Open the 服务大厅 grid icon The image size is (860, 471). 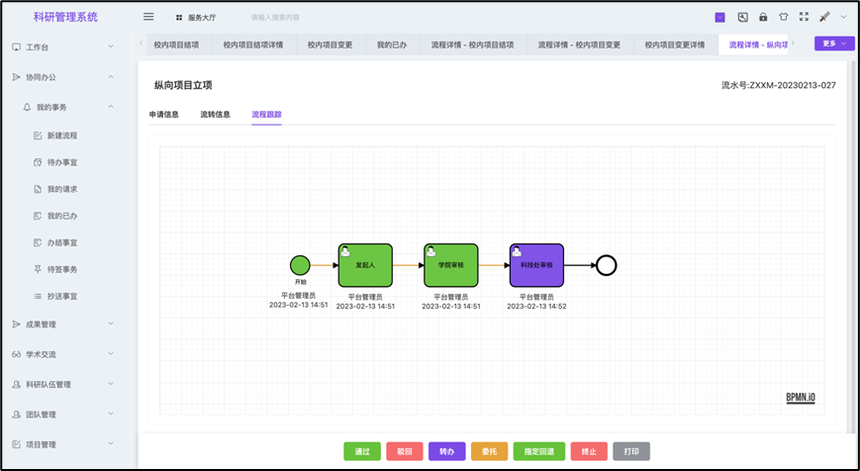(179, 18)
